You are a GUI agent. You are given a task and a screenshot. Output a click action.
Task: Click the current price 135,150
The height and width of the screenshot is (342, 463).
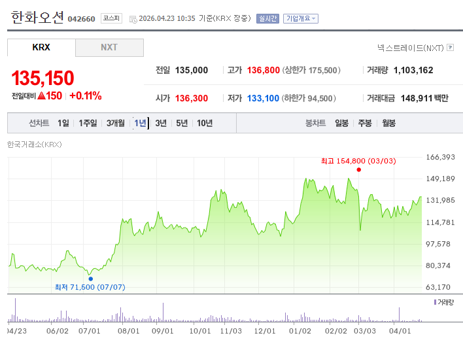[x=43, y=78]
